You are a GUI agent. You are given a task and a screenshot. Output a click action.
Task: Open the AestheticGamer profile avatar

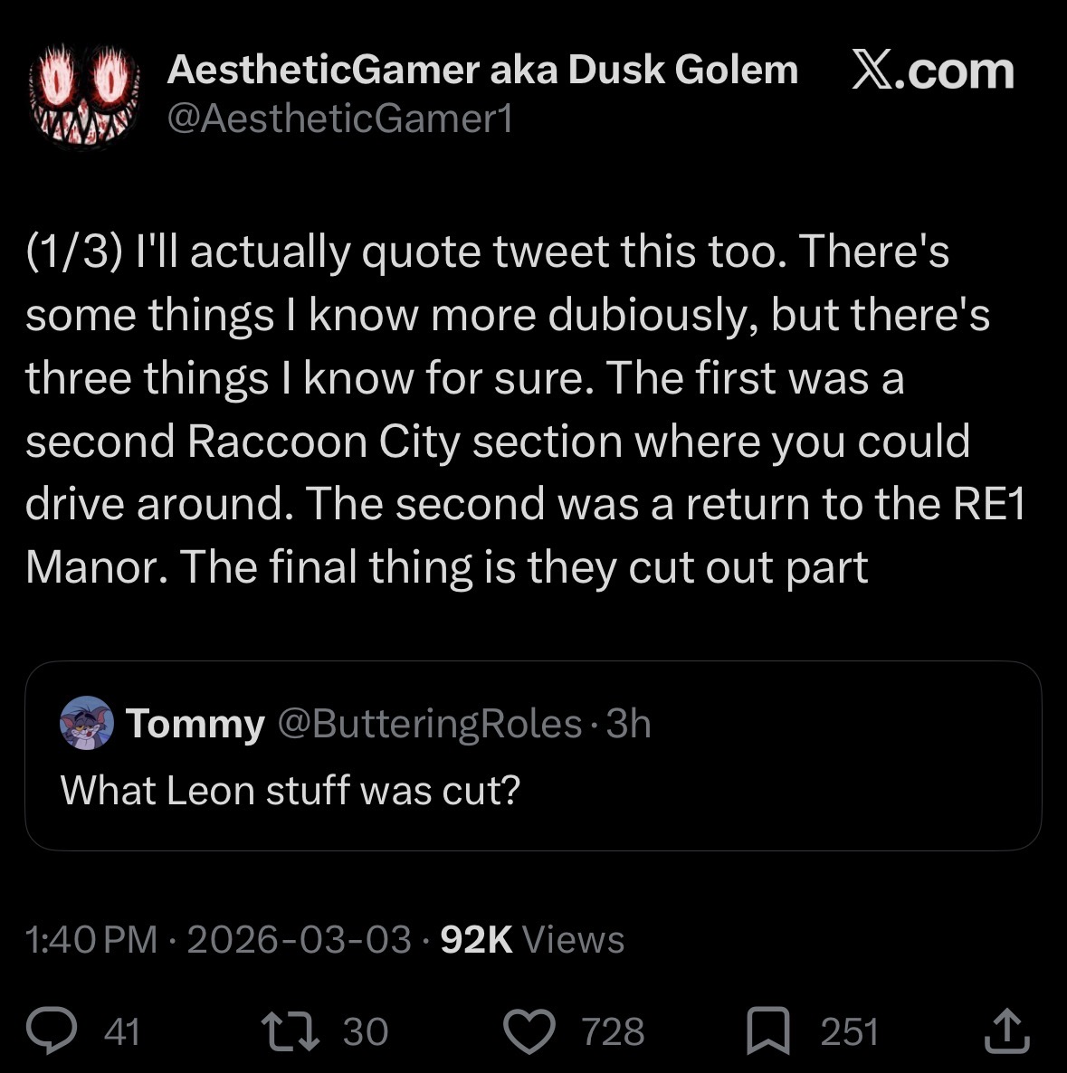[84, 96]
